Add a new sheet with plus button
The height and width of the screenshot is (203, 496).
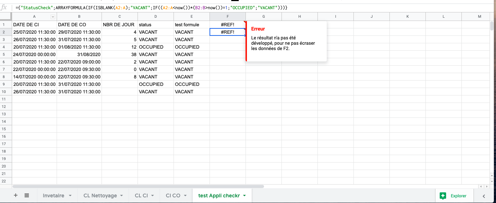pos(15,196)
